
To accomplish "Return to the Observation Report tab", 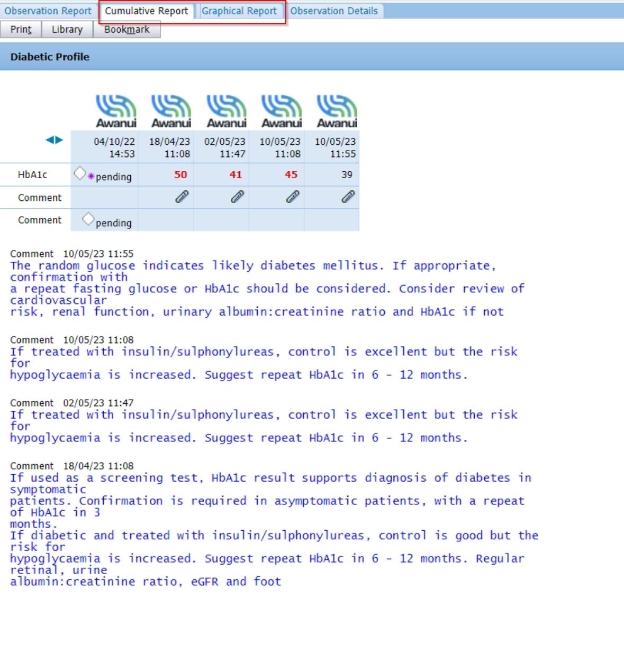I will point(48,11).
